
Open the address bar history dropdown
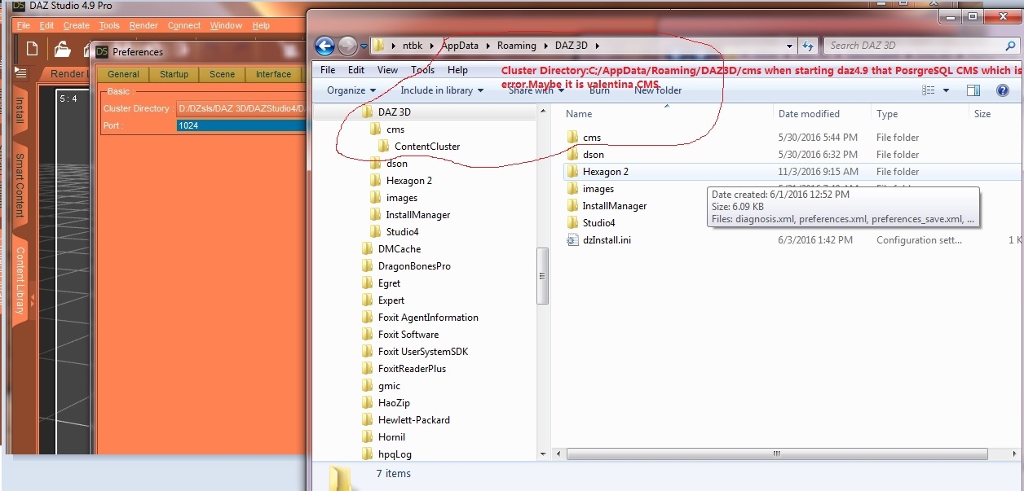(789, 46)
